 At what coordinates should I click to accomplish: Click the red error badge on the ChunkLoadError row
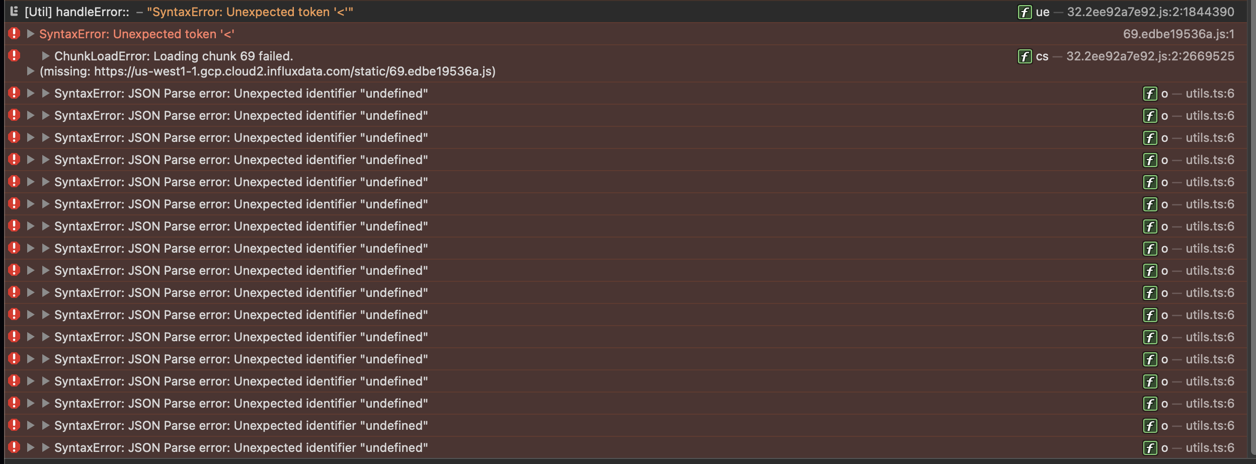[x=14, y=56]
